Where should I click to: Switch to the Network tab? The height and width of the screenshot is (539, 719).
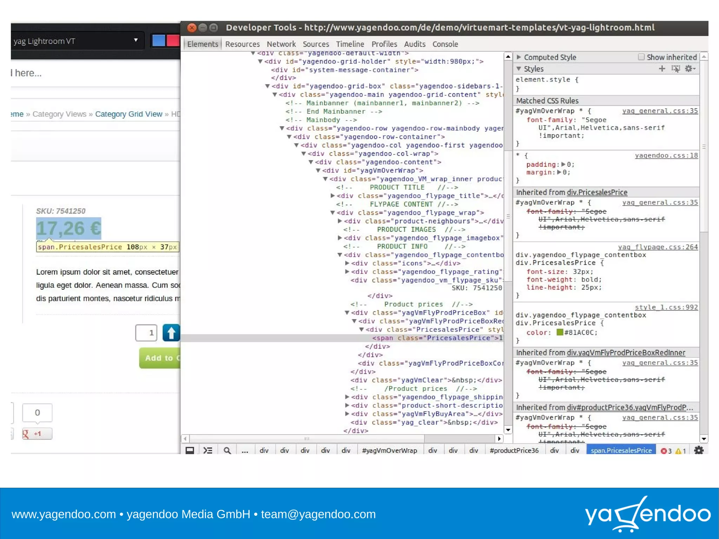click(281, 44)
